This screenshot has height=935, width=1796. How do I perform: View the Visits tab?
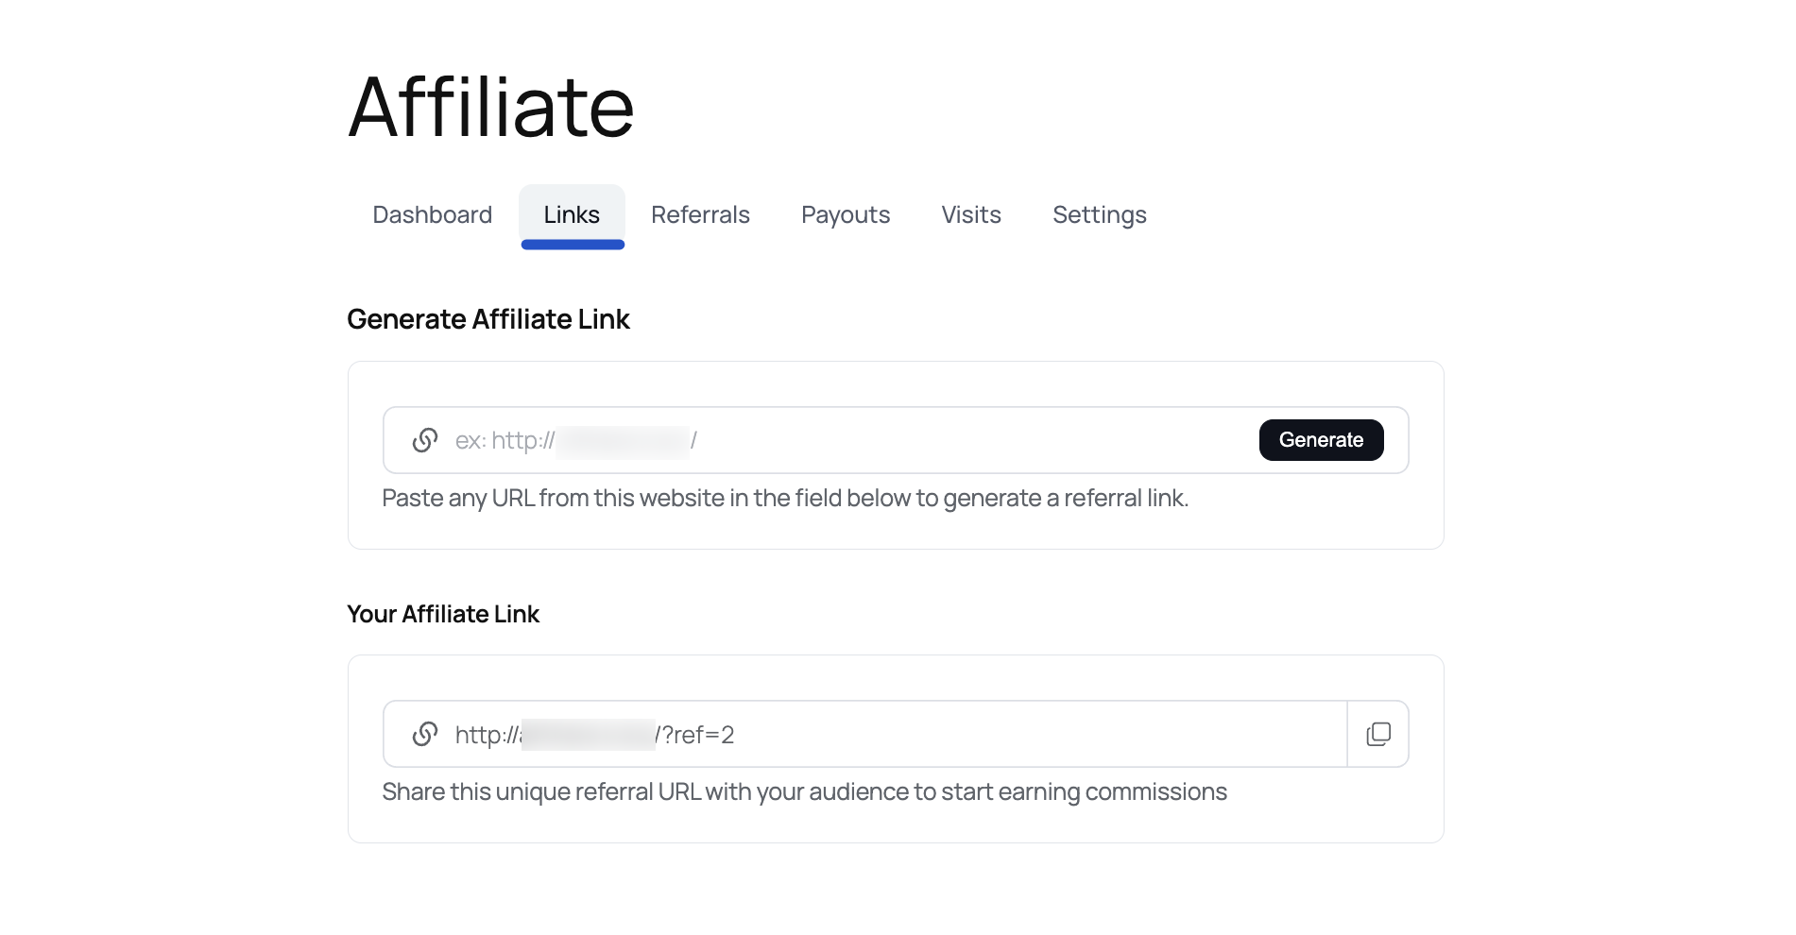(970, 214)
